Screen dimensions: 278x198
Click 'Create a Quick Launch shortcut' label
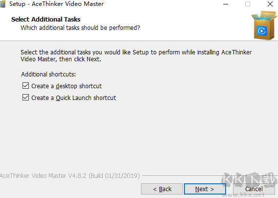click(x=73, y=98)
